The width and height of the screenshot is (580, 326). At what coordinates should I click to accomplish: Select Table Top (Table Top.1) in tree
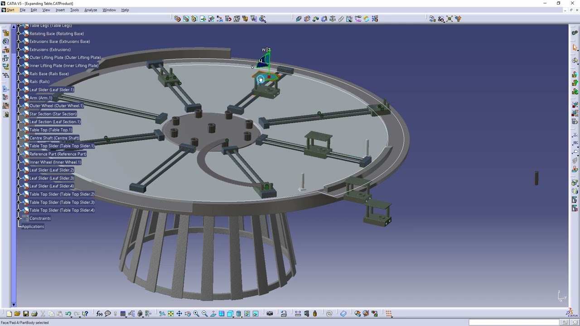click(x=51, y=130)
